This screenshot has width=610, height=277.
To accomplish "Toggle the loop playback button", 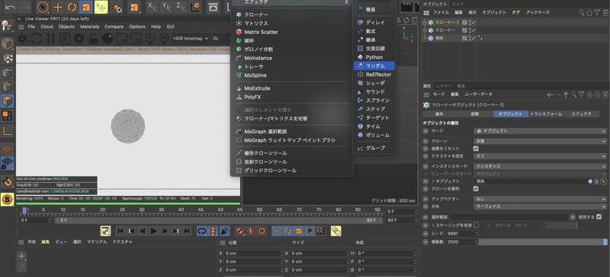I will click(x=201, y=231).
